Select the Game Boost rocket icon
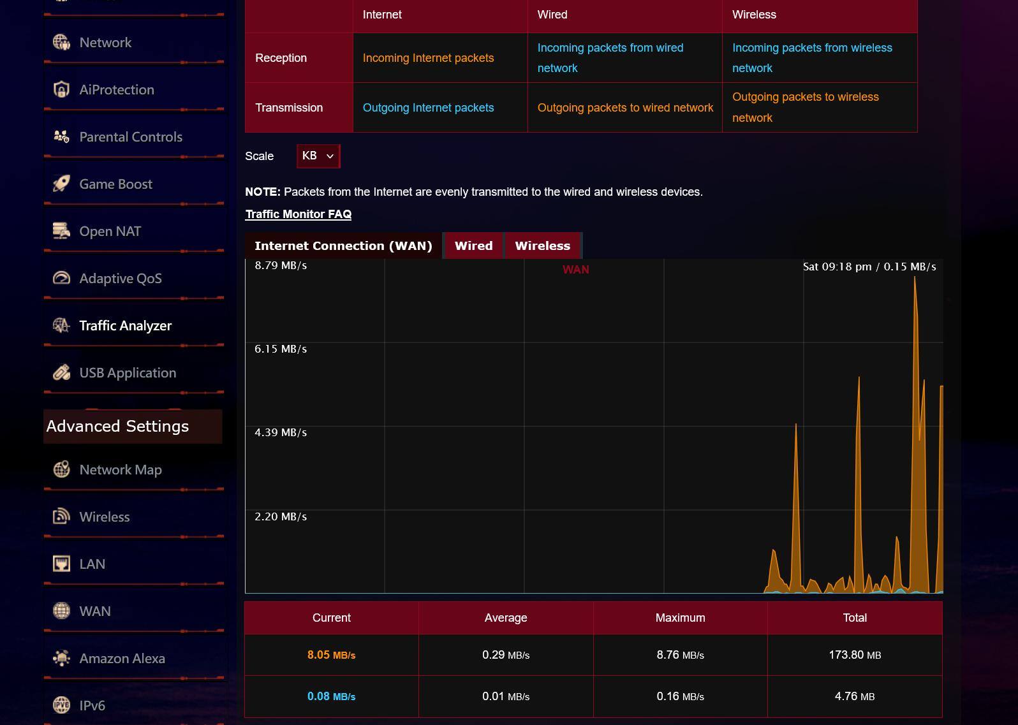Screen dimensions: 1018x725 coord(61,184)
